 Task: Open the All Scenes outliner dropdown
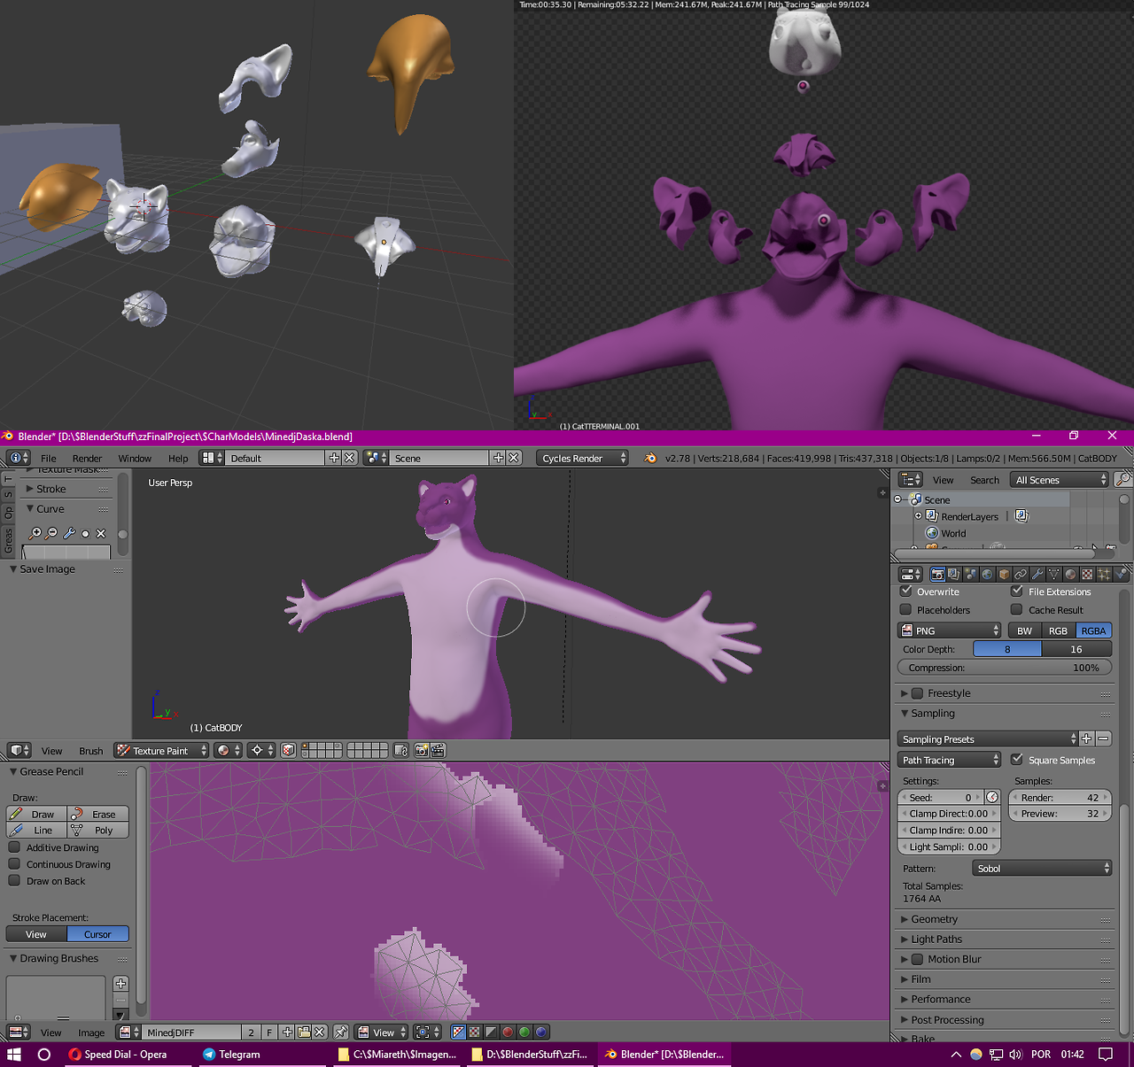(x=1060, y=479)
